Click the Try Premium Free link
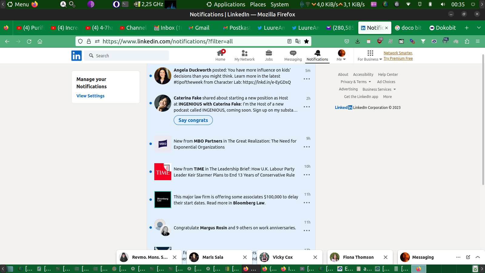This screenshot has height=273, width=485. click(x=398, y=59)
